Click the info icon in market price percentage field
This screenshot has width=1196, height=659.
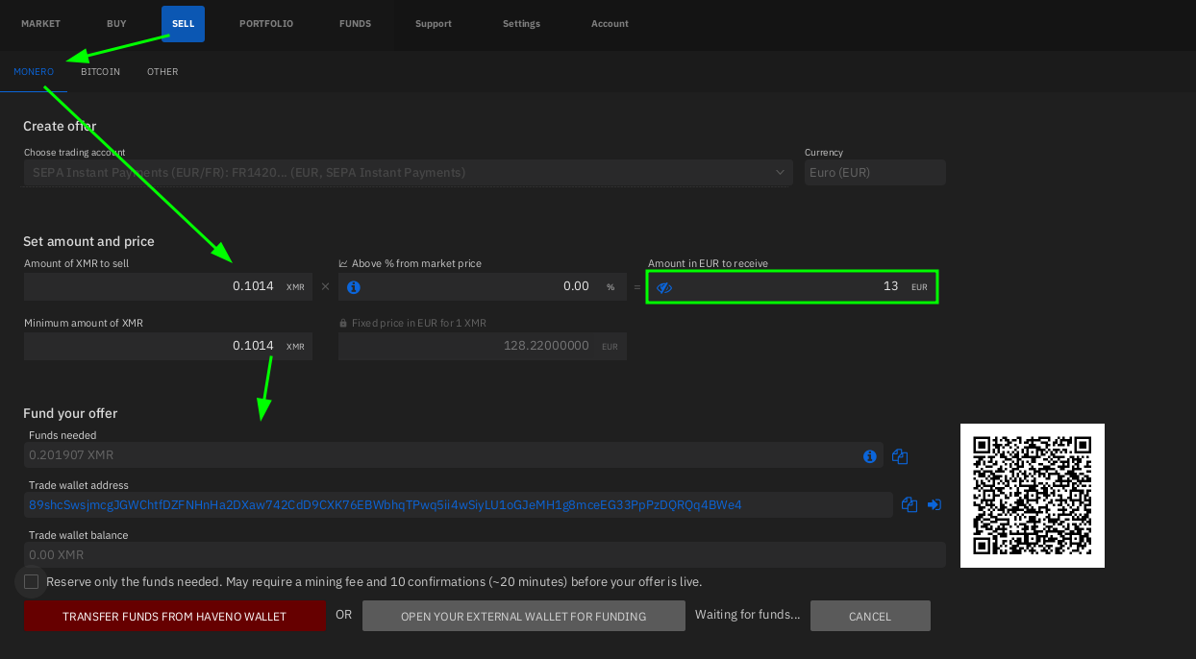[353, 287]
